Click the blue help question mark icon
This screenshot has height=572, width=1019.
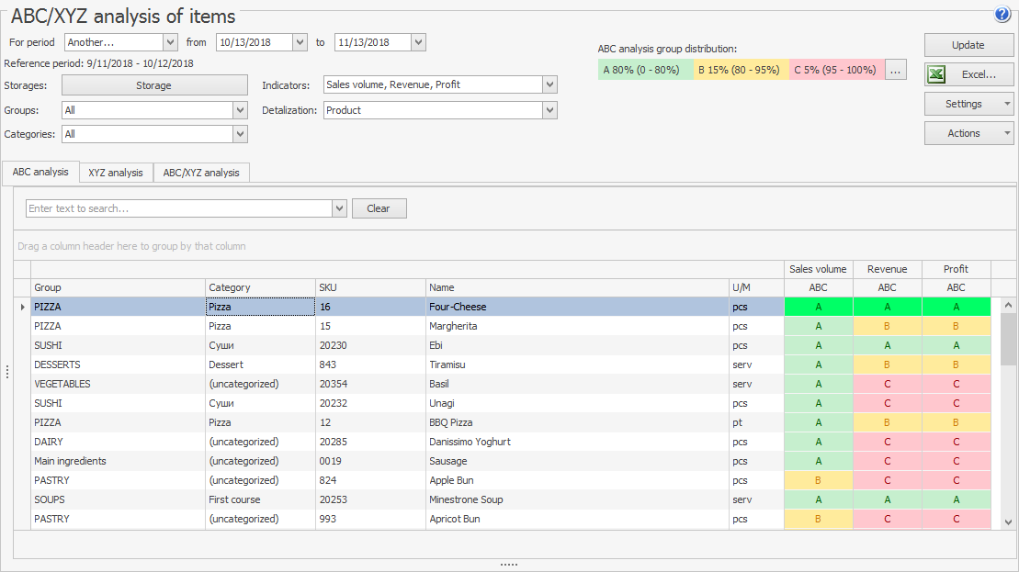click(1002, 14)
